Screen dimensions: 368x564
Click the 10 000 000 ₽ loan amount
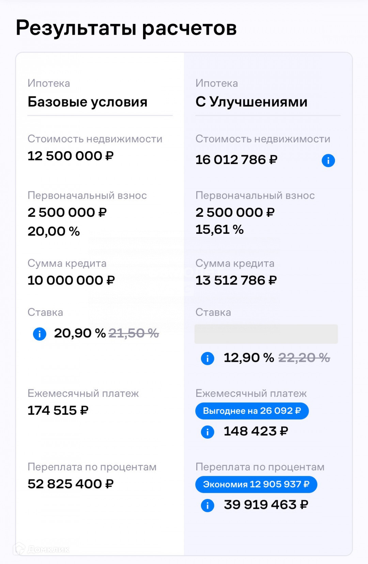(x=71, y=280)
